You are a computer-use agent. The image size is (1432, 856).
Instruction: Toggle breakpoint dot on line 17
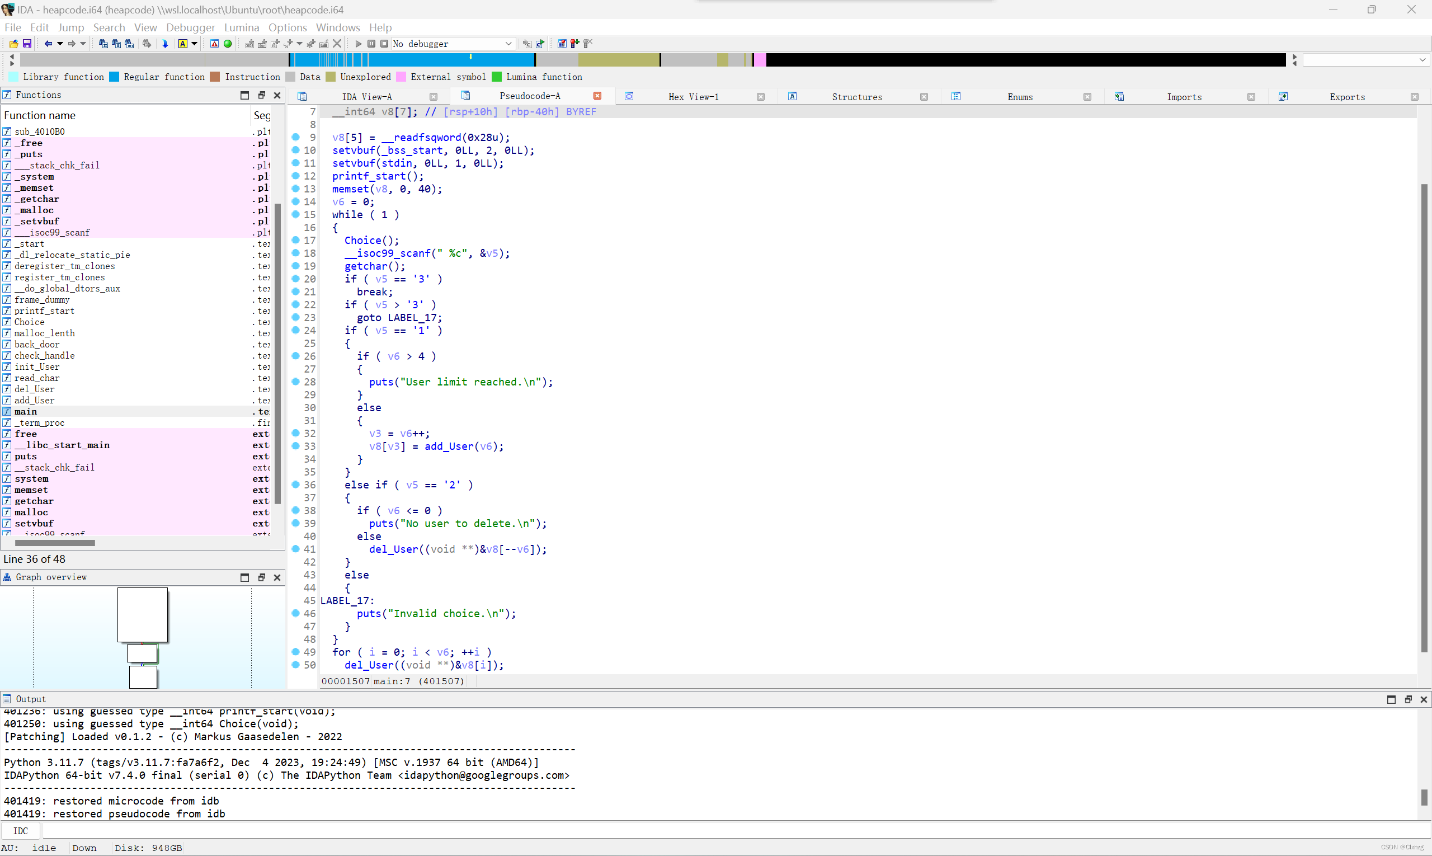tap(295, 240)
